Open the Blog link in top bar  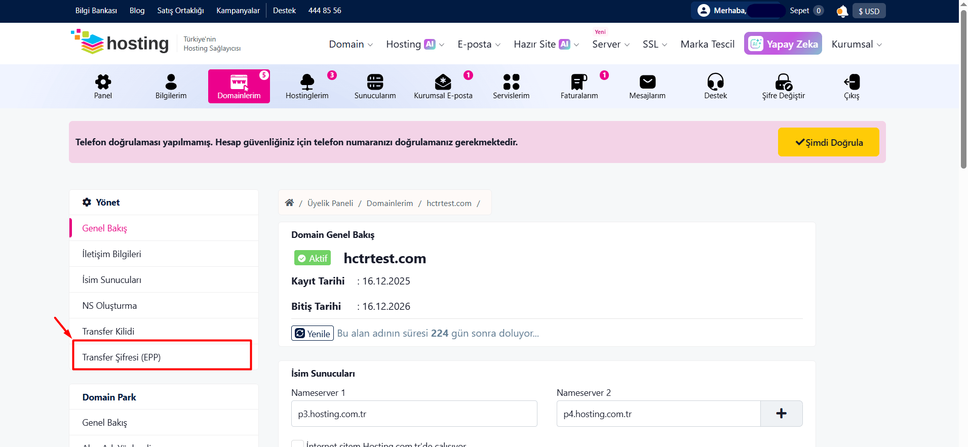tap(137, 11)
